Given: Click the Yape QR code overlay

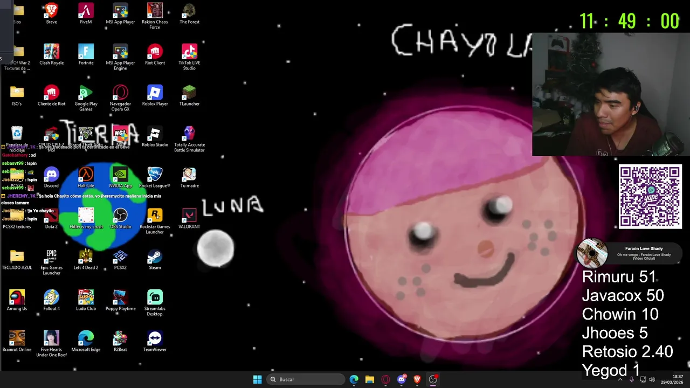Looking at the screenshot, I should pyautogui.click(x=650, y=197).
